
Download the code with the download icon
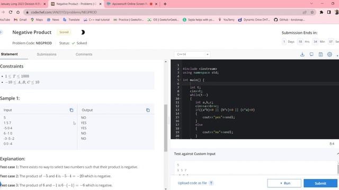click(302, 54)
